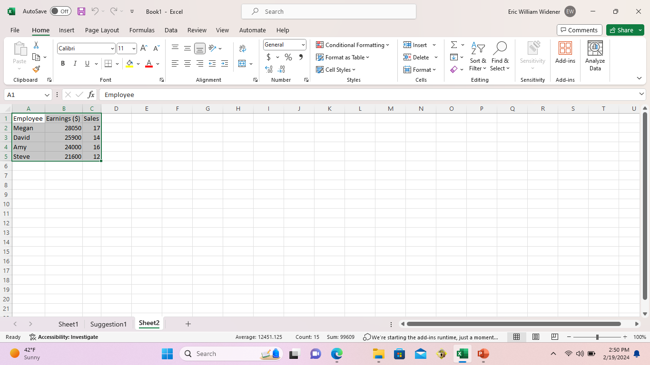
Task: Click the Share button
Action: (x=620, y=30)
